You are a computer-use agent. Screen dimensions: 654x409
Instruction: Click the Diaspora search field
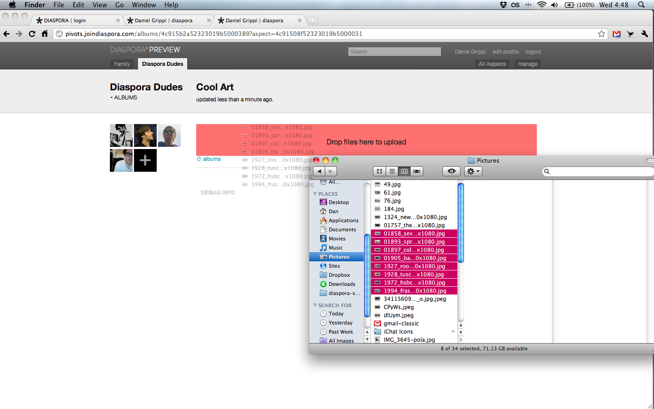click(395, 52)
